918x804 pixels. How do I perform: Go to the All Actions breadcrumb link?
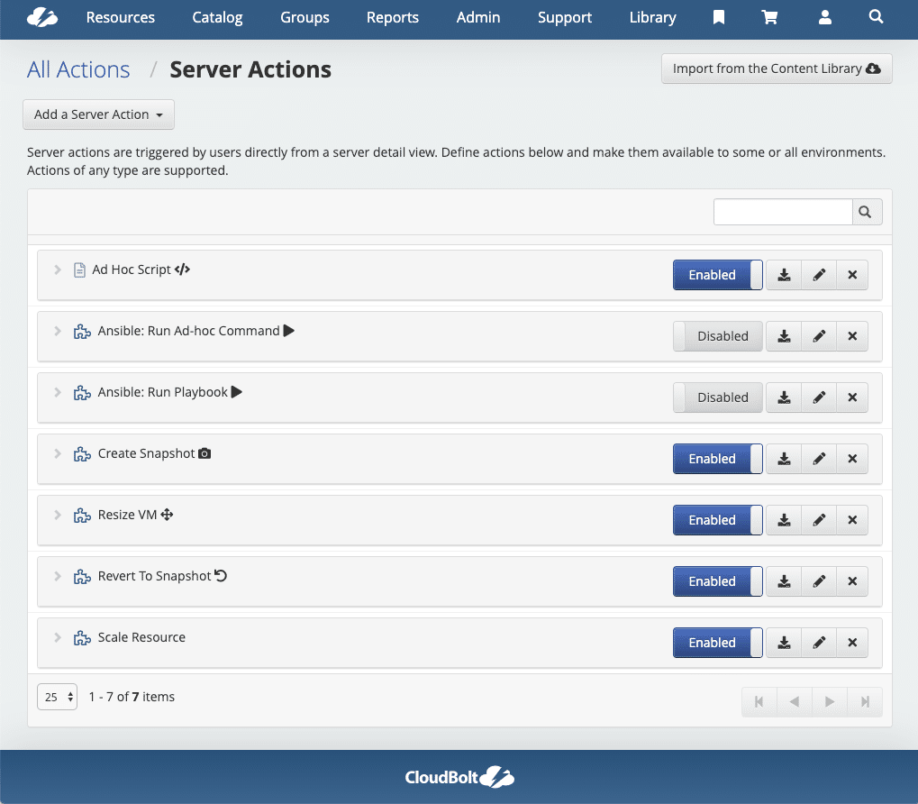pos(78,69)
